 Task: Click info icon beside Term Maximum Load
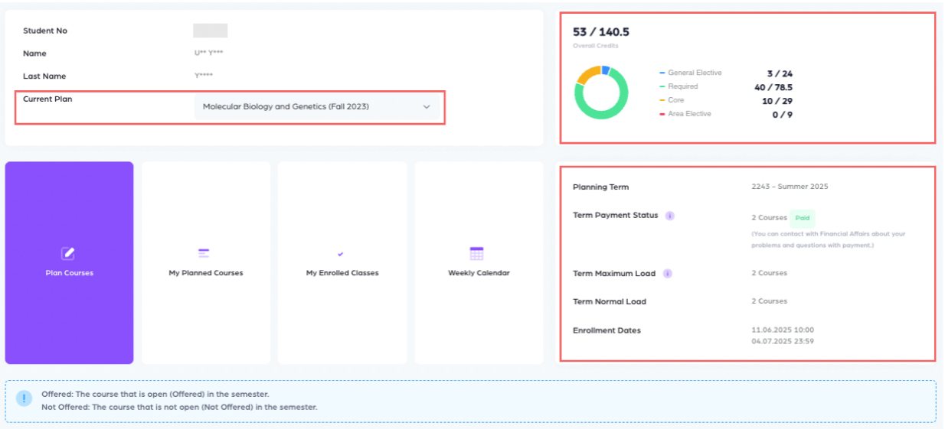tap(668, 273)
